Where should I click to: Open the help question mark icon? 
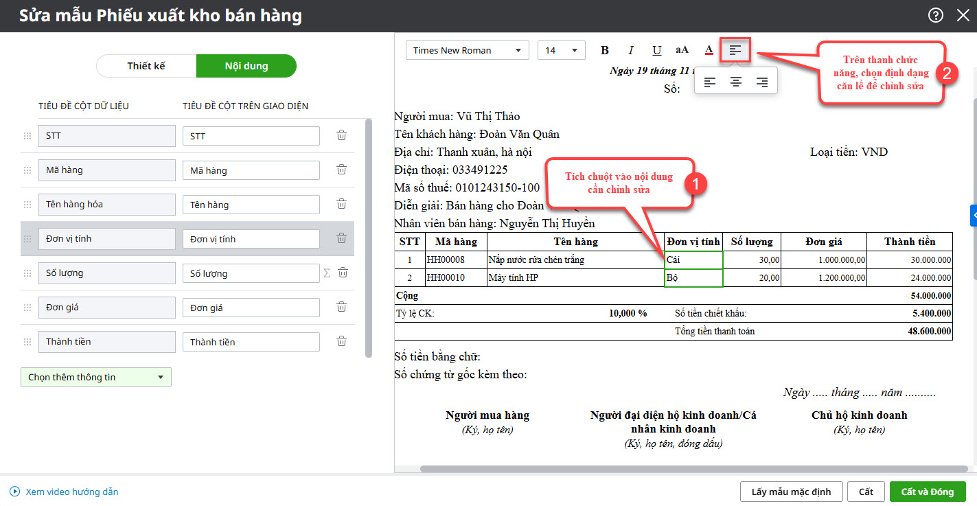point(935,15)
